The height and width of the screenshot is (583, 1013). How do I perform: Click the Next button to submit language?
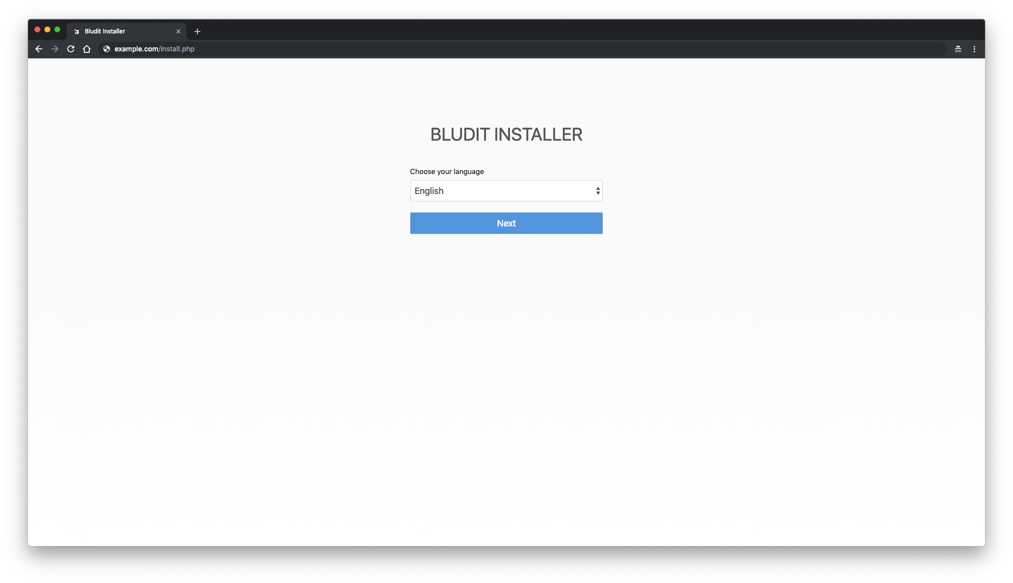tap(506, 222)
